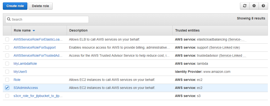Click the Service-Linked role text for support

click(225, 47)
